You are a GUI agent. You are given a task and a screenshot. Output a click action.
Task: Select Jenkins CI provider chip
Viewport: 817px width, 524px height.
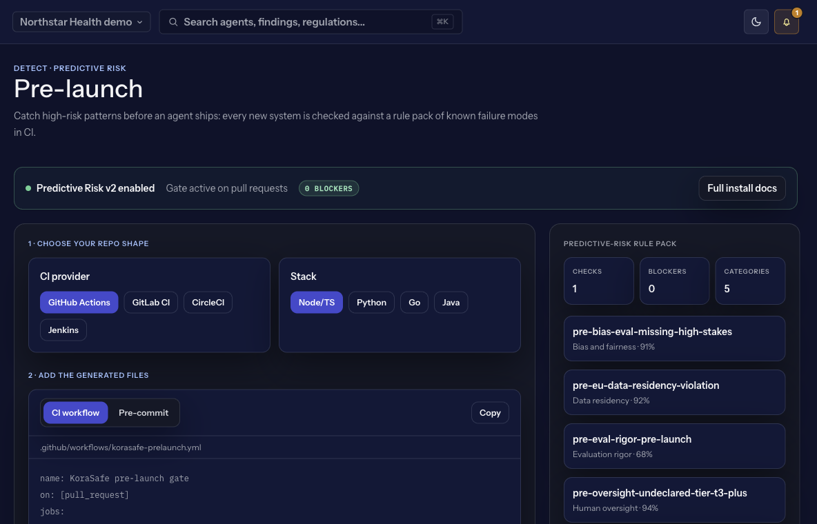(63, 330)
